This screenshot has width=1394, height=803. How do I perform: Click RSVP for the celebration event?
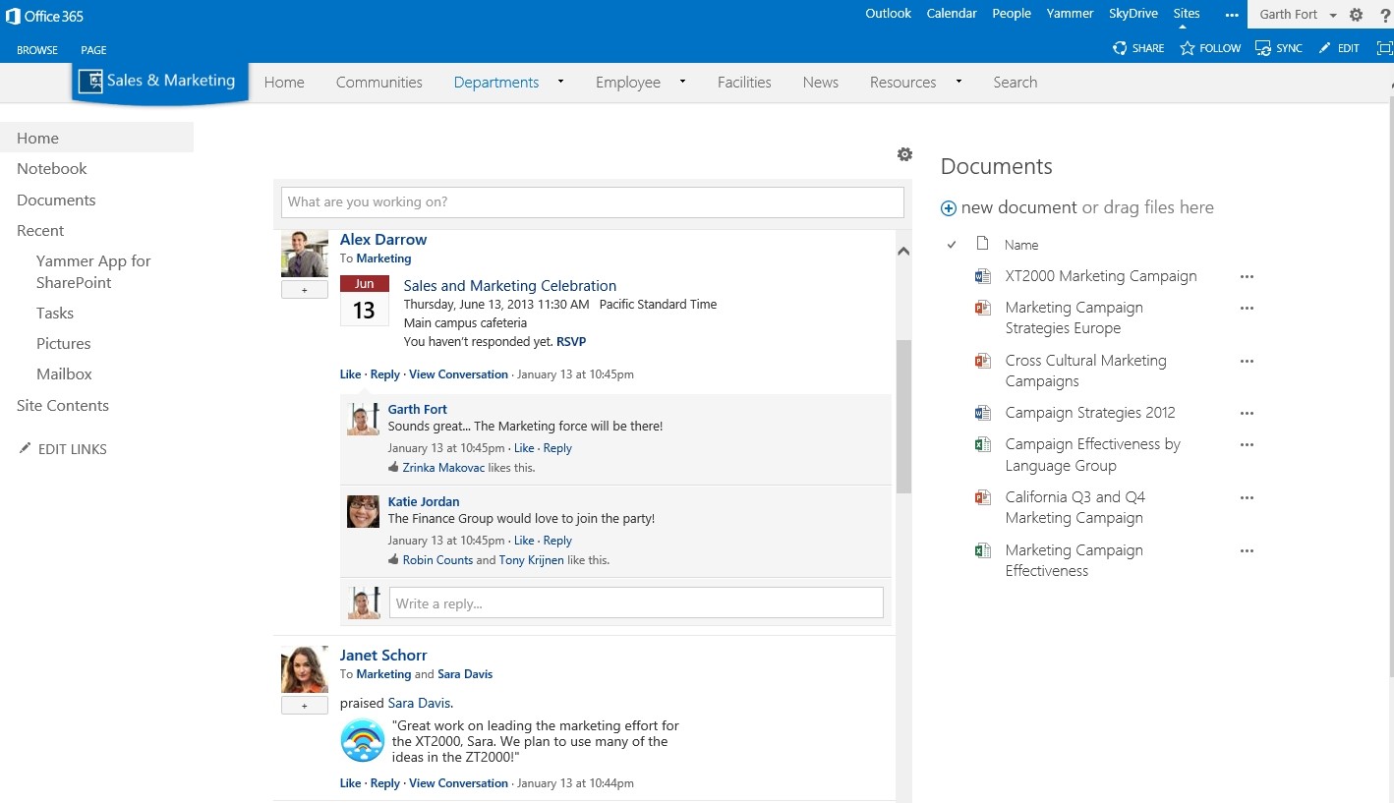pyautogui.click(x=571, y=341)
